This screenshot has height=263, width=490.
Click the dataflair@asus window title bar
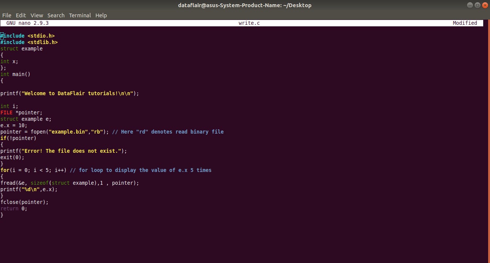click(x=244, y=5)
